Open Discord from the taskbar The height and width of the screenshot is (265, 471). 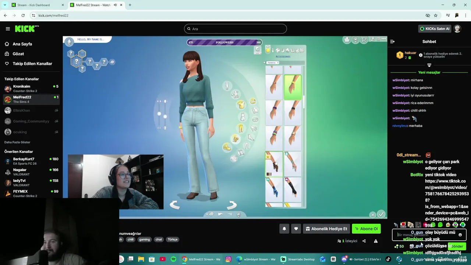pyautogui.click(x=344, y=259)
